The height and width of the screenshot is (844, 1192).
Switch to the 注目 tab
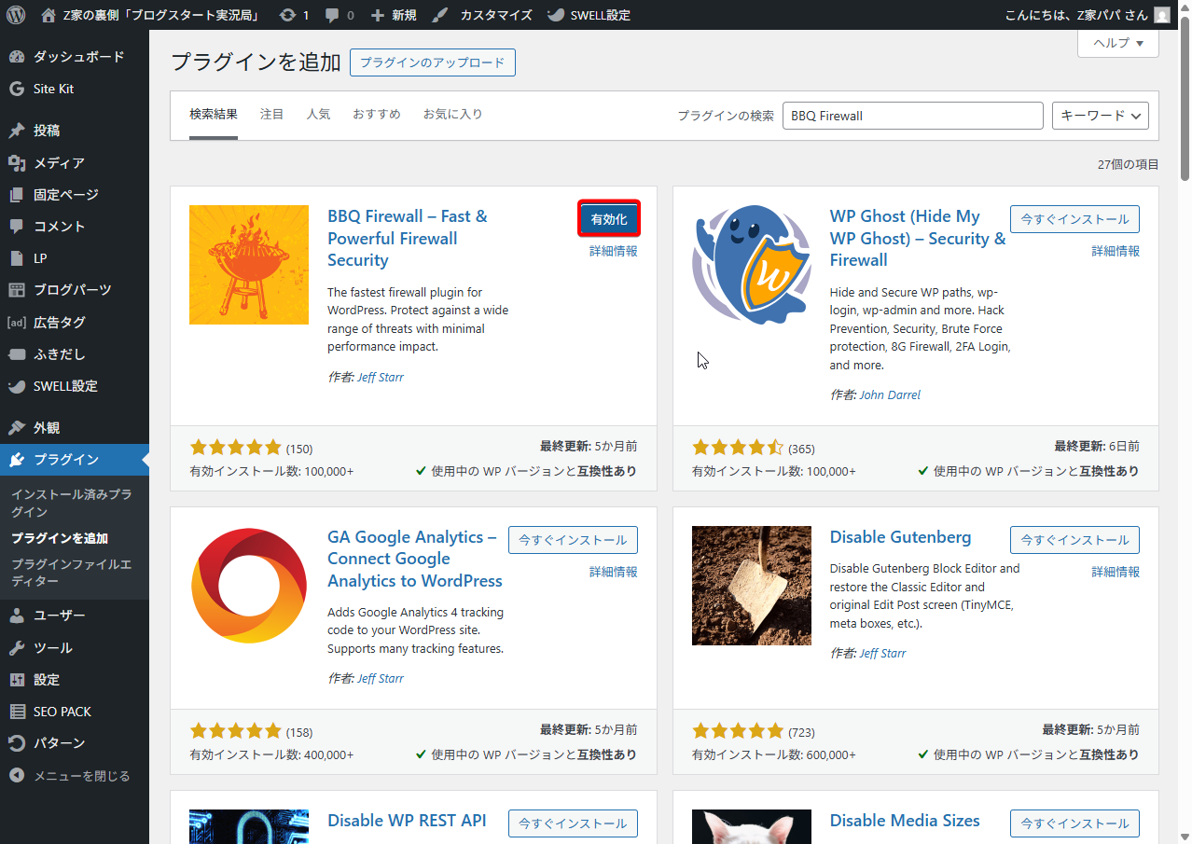tap(272, 115)
